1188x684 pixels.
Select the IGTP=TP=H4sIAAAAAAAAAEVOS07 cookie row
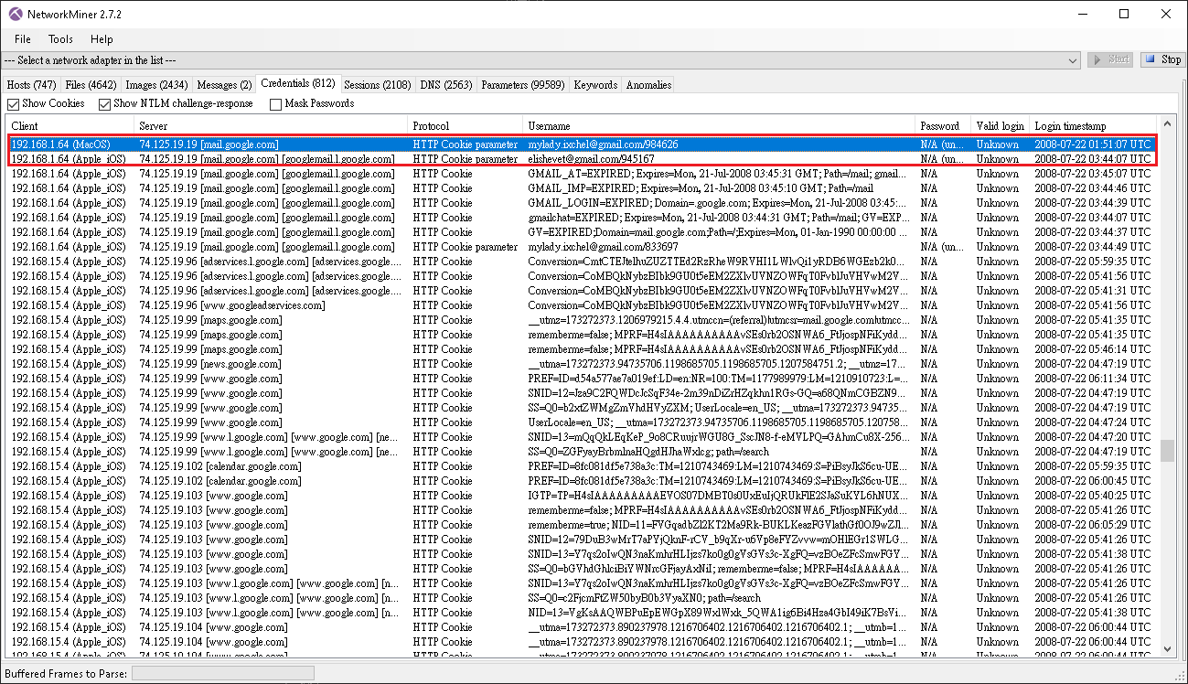pyautogui.click(x=583, y=496)
